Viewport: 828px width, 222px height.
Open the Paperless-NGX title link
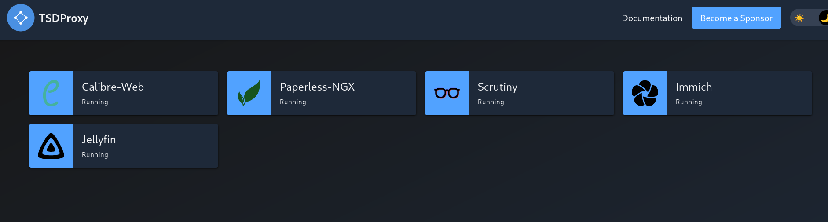point(317,87)
